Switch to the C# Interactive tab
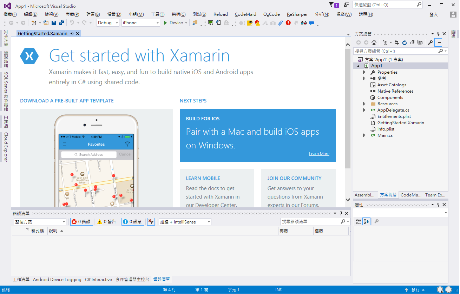Image resolution: width=460 pixels, height=294 pixels. [x=98, y=280]
